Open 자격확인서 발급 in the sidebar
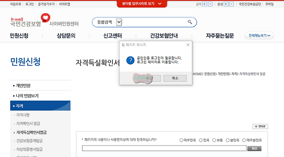This screenshot has width=284, height=157. click(28, 123)
